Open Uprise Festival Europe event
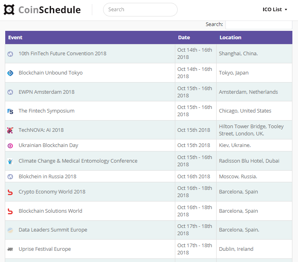This screenshot has width=298, height=262. click(45, 249)
